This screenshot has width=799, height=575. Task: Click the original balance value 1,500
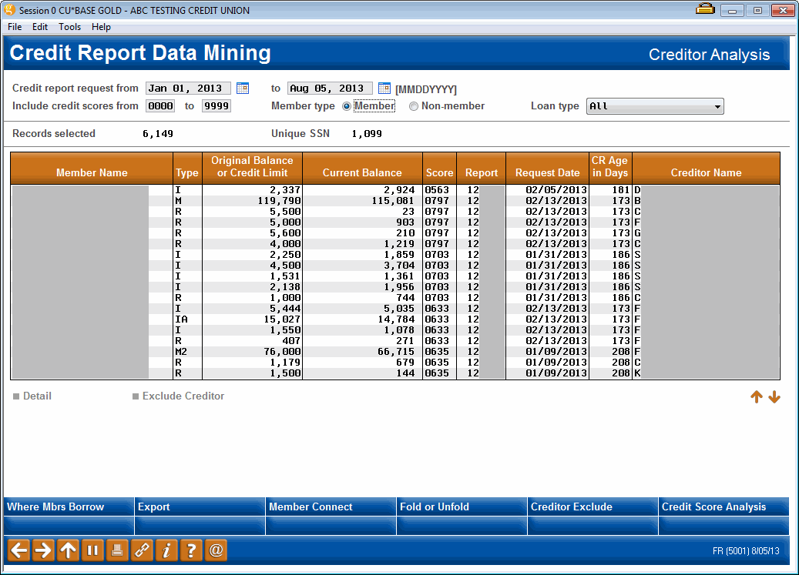pyautogui.click(x=285, y=373)
